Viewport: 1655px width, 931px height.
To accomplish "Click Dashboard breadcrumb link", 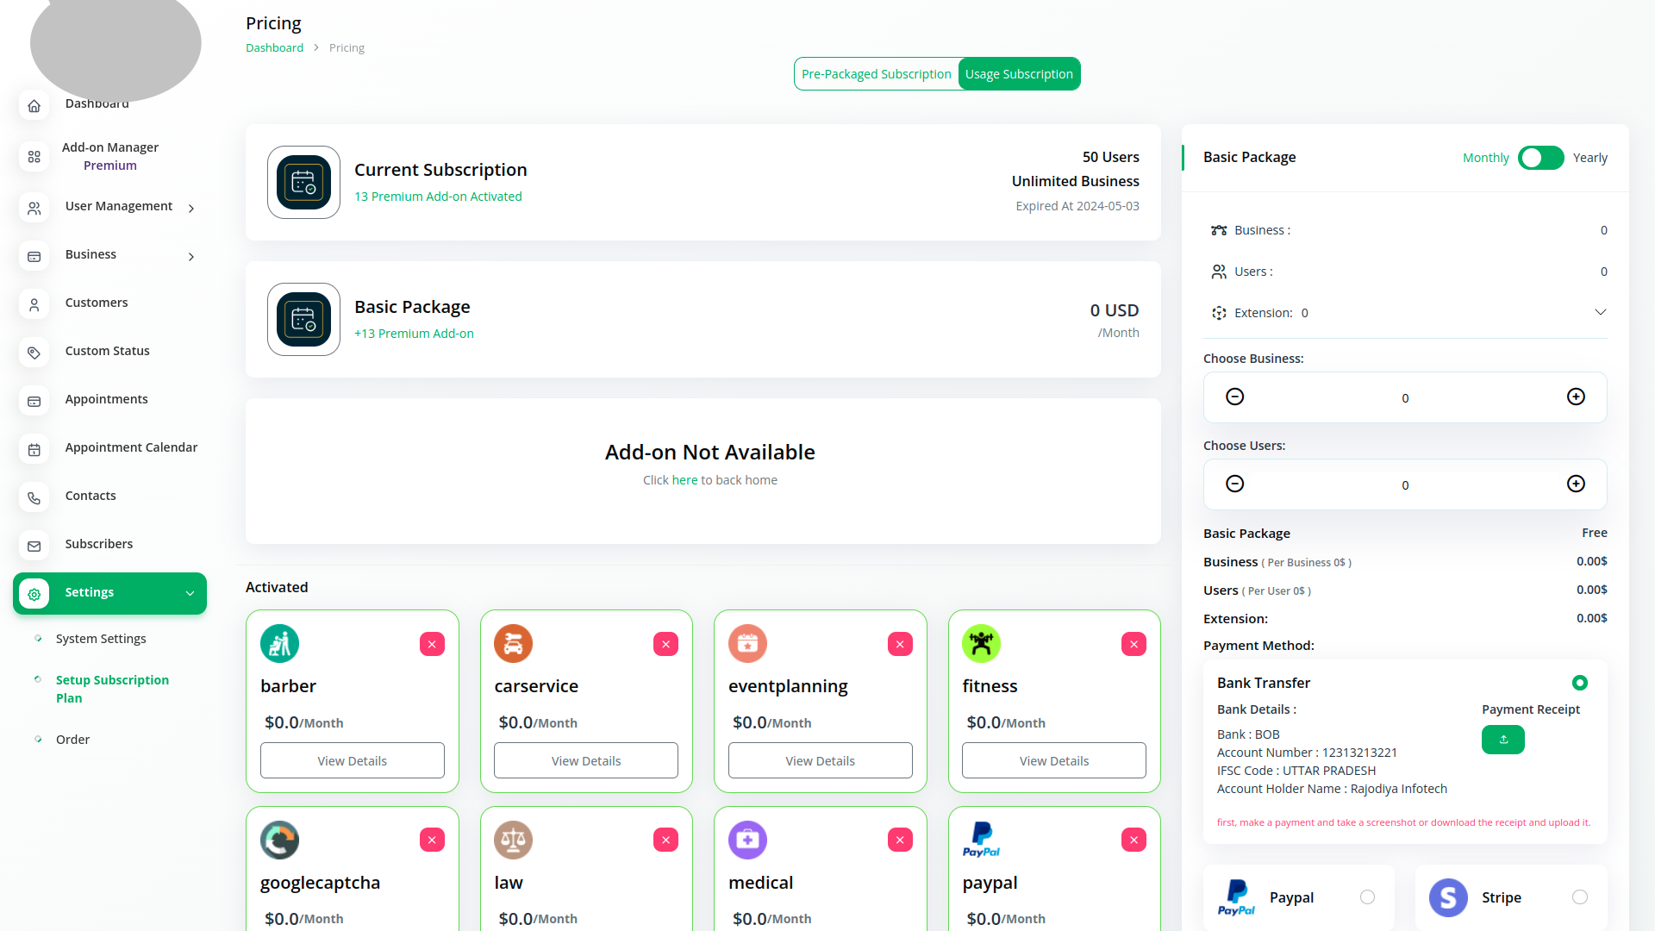I will tap(274, 48).
